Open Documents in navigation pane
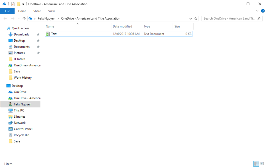This screenshot has width=266, height=167. point(22,47)
